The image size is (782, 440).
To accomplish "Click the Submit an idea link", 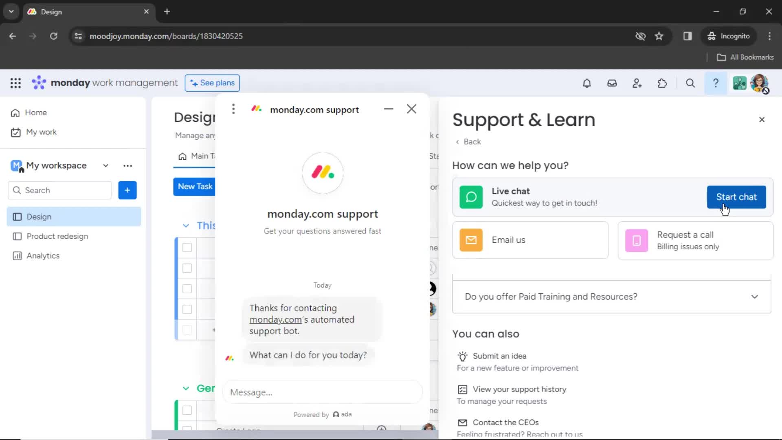I will point(499,356).
